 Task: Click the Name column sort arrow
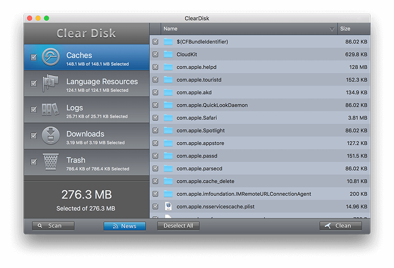[x=332, y=29]
